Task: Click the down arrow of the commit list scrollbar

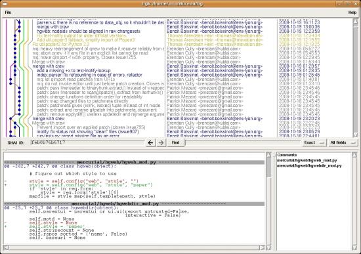Action: pyautogui.click(x=356, y=135)
